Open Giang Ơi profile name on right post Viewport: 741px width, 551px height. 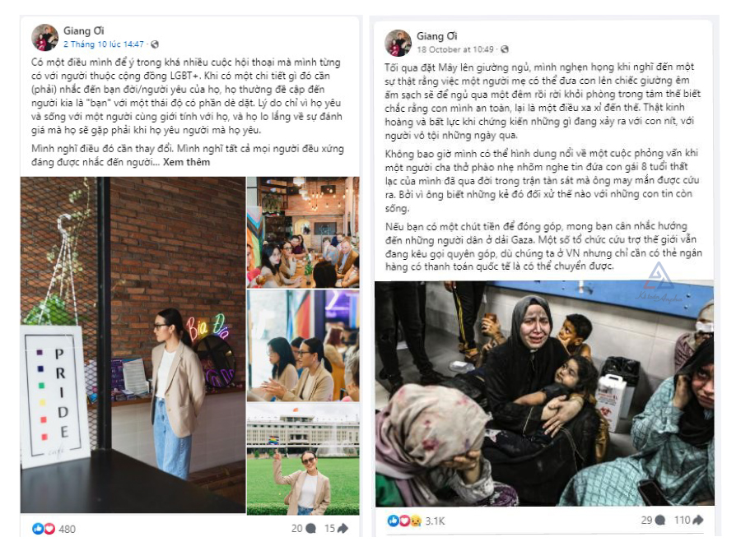(436, 36)
